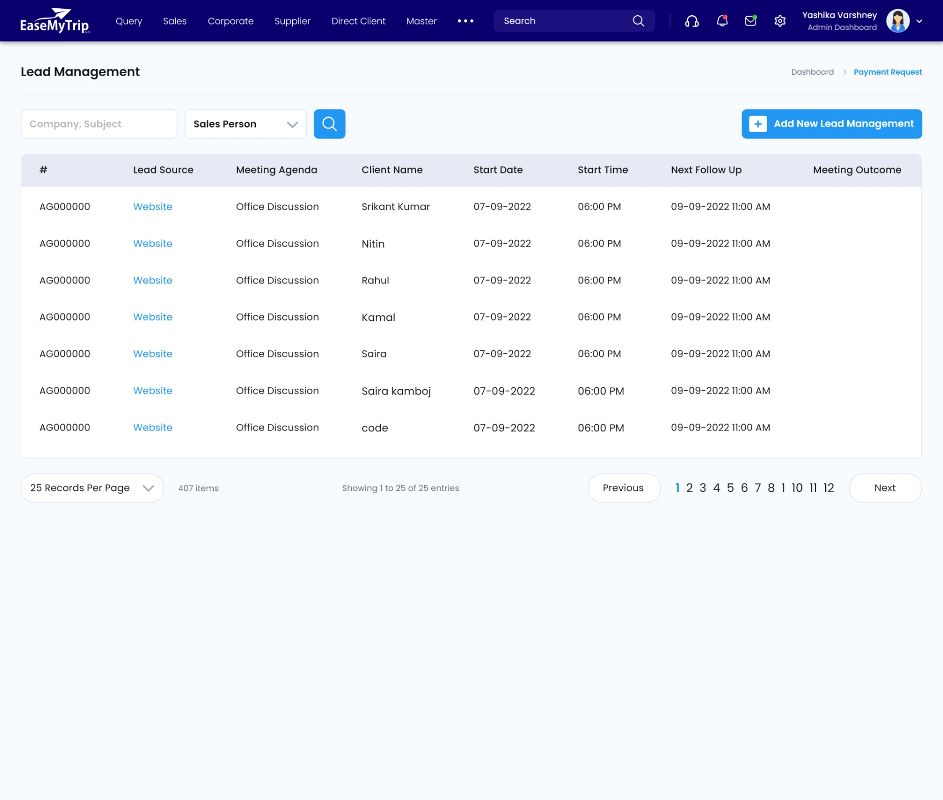943x800 pixels.
Task: Go to page 4
Action: pos(717,488)
